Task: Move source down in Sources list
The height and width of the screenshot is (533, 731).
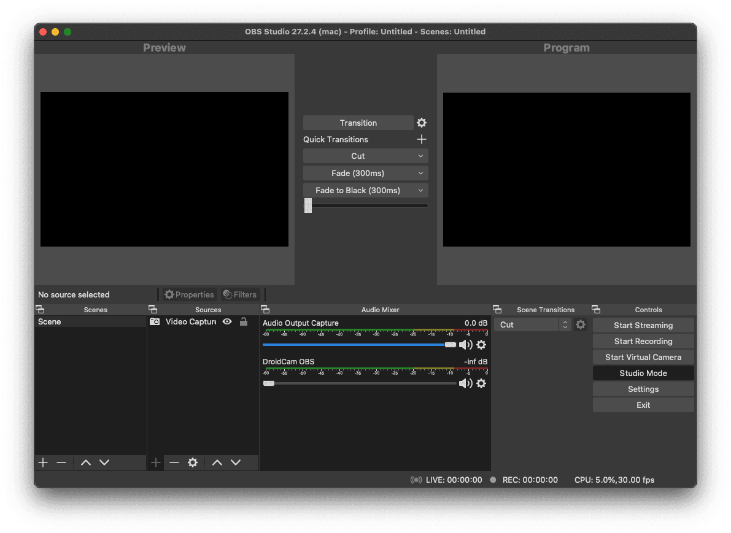Action: (x=236, y=462)
